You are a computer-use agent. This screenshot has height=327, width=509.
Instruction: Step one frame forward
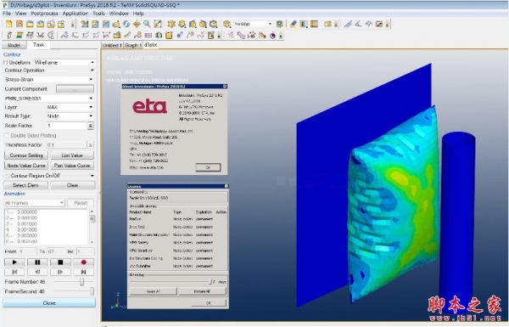tap(60, 272)
